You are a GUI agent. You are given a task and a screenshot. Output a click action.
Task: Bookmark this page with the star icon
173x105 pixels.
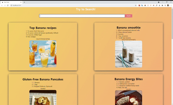[136, 5]
